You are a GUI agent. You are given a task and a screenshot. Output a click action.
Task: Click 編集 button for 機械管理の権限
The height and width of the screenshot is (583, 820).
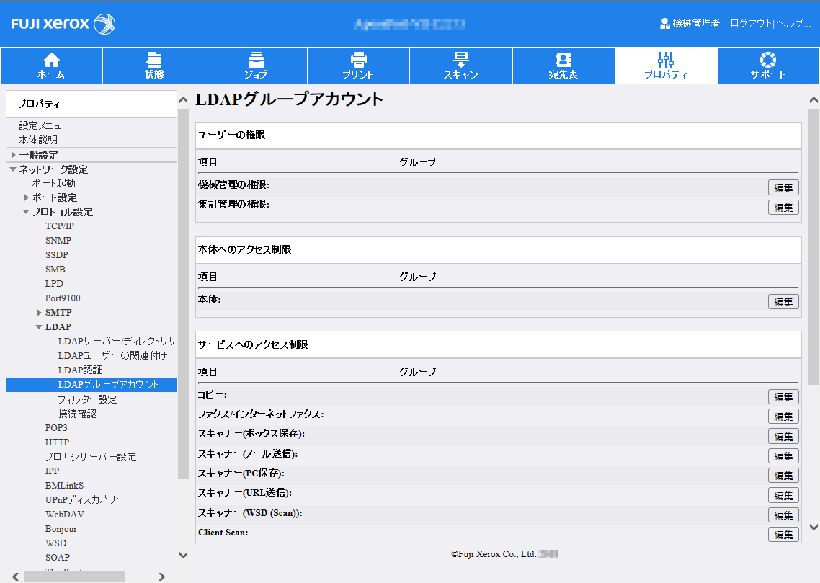pos(783,188)
